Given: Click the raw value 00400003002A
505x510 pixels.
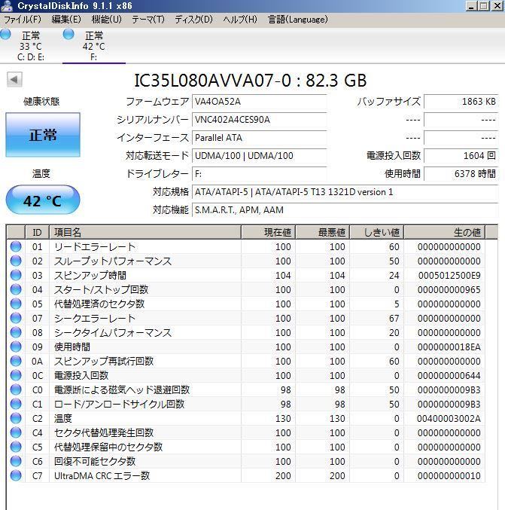Looking at the screenshot, I should [449, 419].
